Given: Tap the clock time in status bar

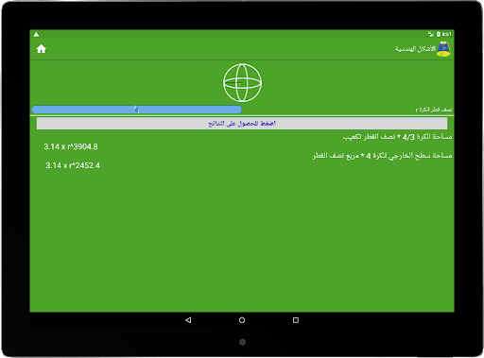Looking at the screenshot, I should coord(447,34).
